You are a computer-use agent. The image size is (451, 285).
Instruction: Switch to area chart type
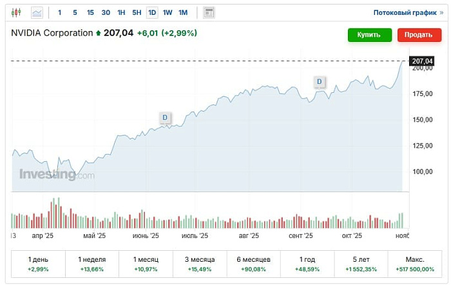point(37,12)
